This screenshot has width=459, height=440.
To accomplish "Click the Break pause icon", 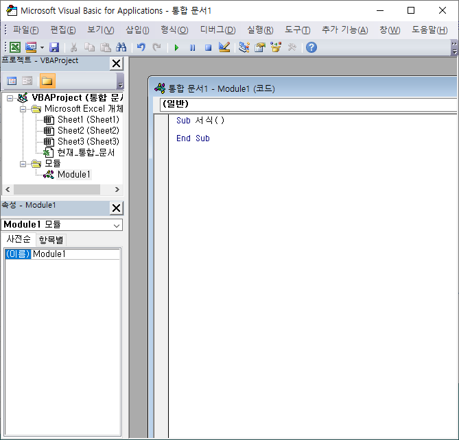I will tap(192, 47).
